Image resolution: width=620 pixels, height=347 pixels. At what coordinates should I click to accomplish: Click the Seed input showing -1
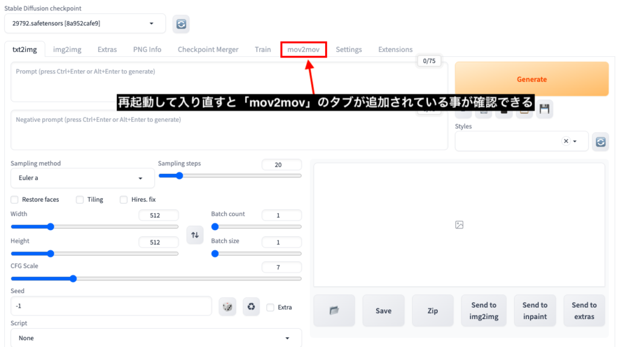point(111,306)
